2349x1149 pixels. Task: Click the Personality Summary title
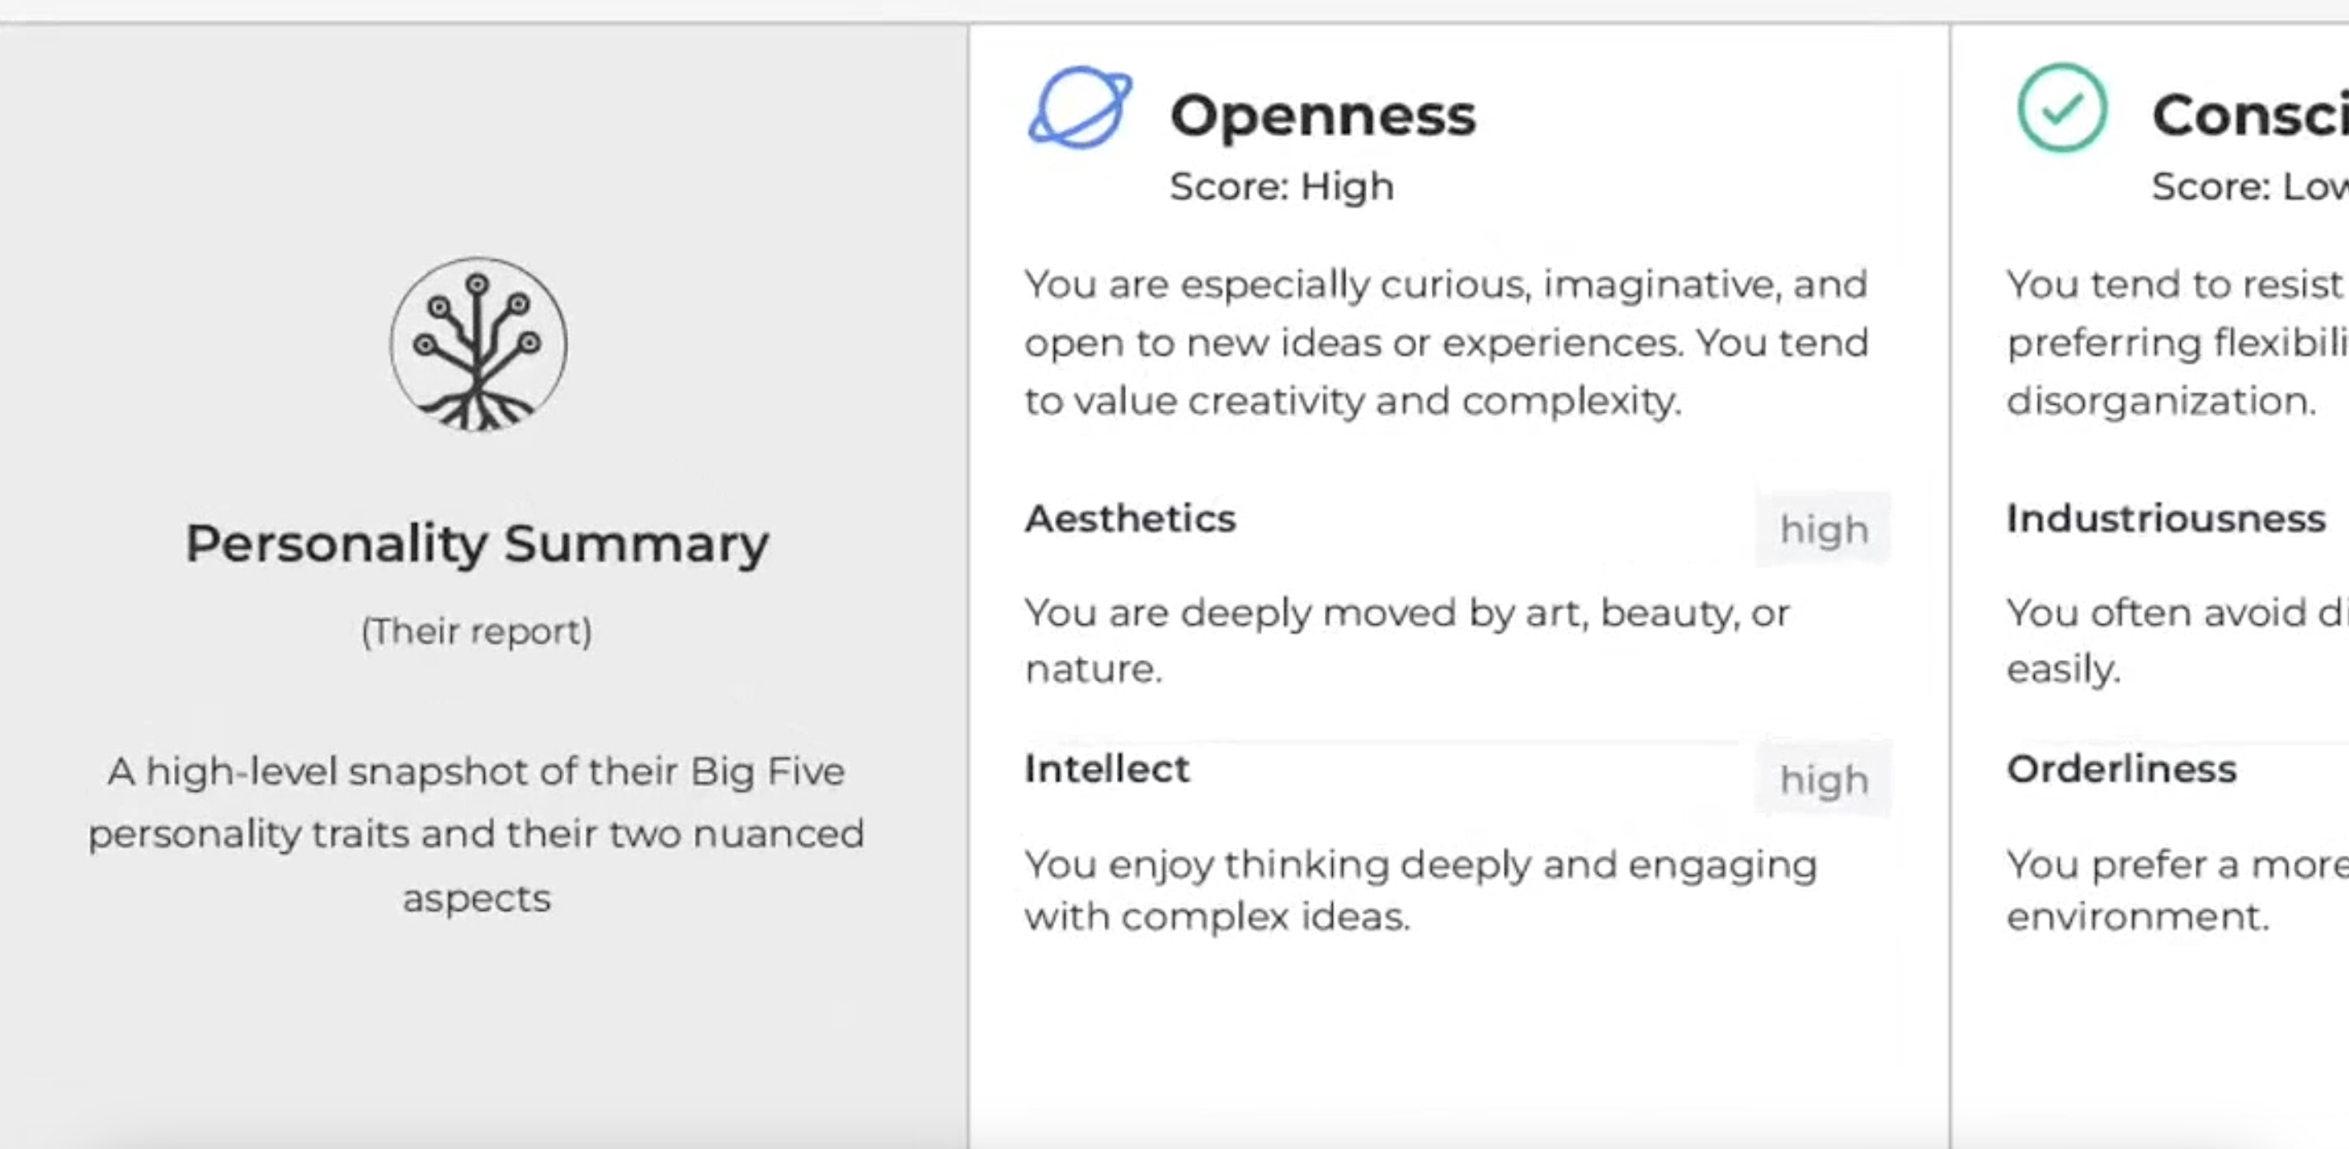(477, 544)
